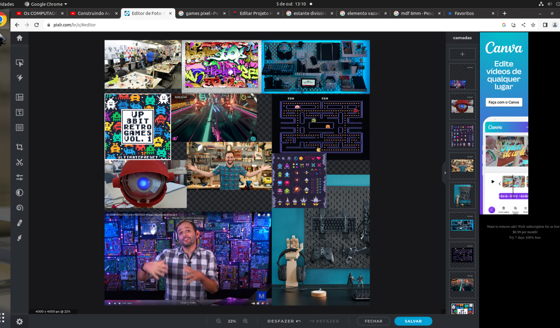
Task: Select the Liquify swirl tool
Action: coord(20,208)
